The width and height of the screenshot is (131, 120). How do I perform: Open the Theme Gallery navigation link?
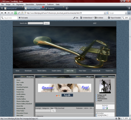pyautogui.click(x=42, y=71)
